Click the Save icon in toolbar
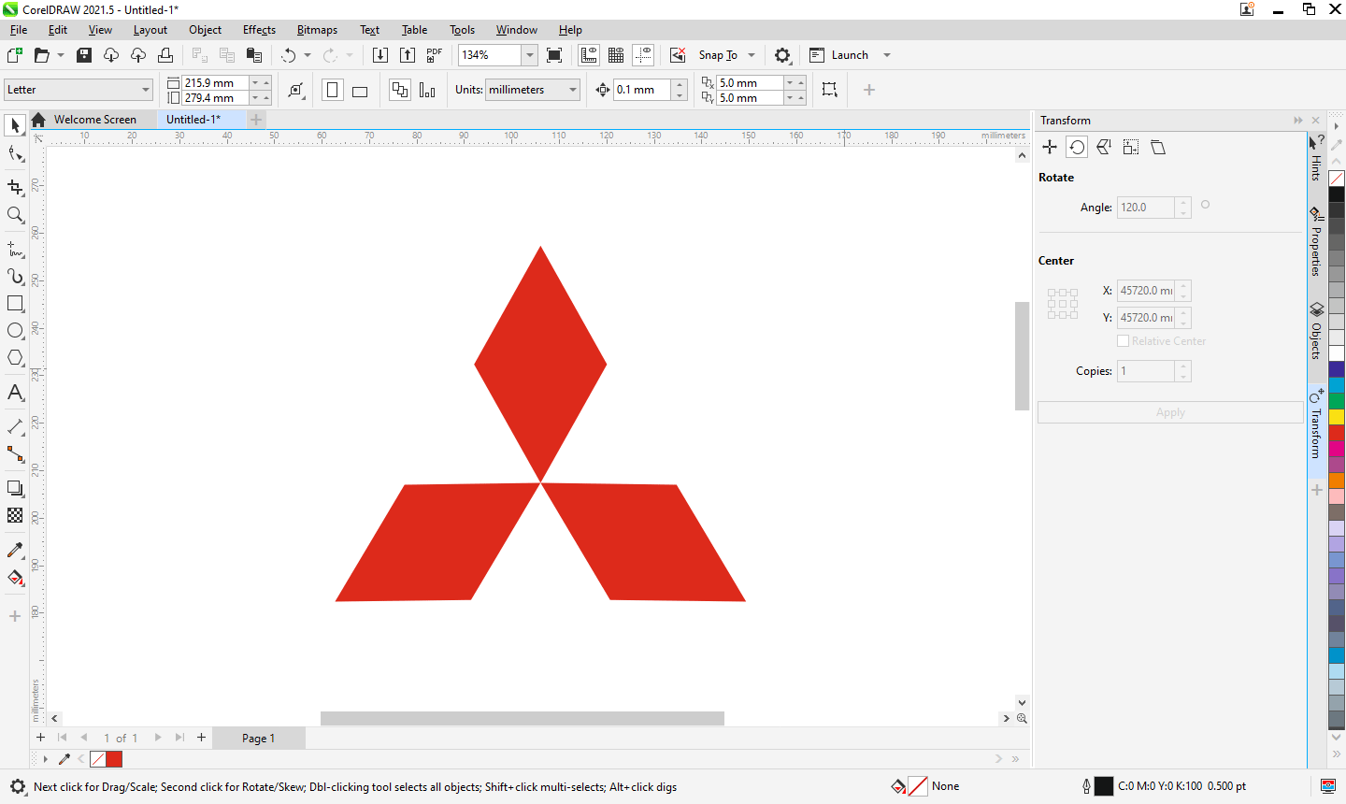 [84, 55]
